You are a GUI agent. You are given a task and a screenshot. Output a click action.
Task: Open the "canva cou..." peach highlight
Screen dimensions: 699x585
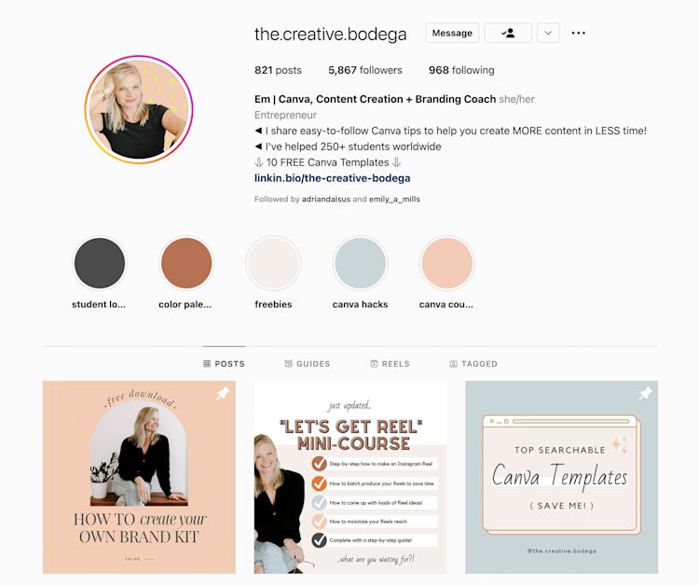click(446, 263)
